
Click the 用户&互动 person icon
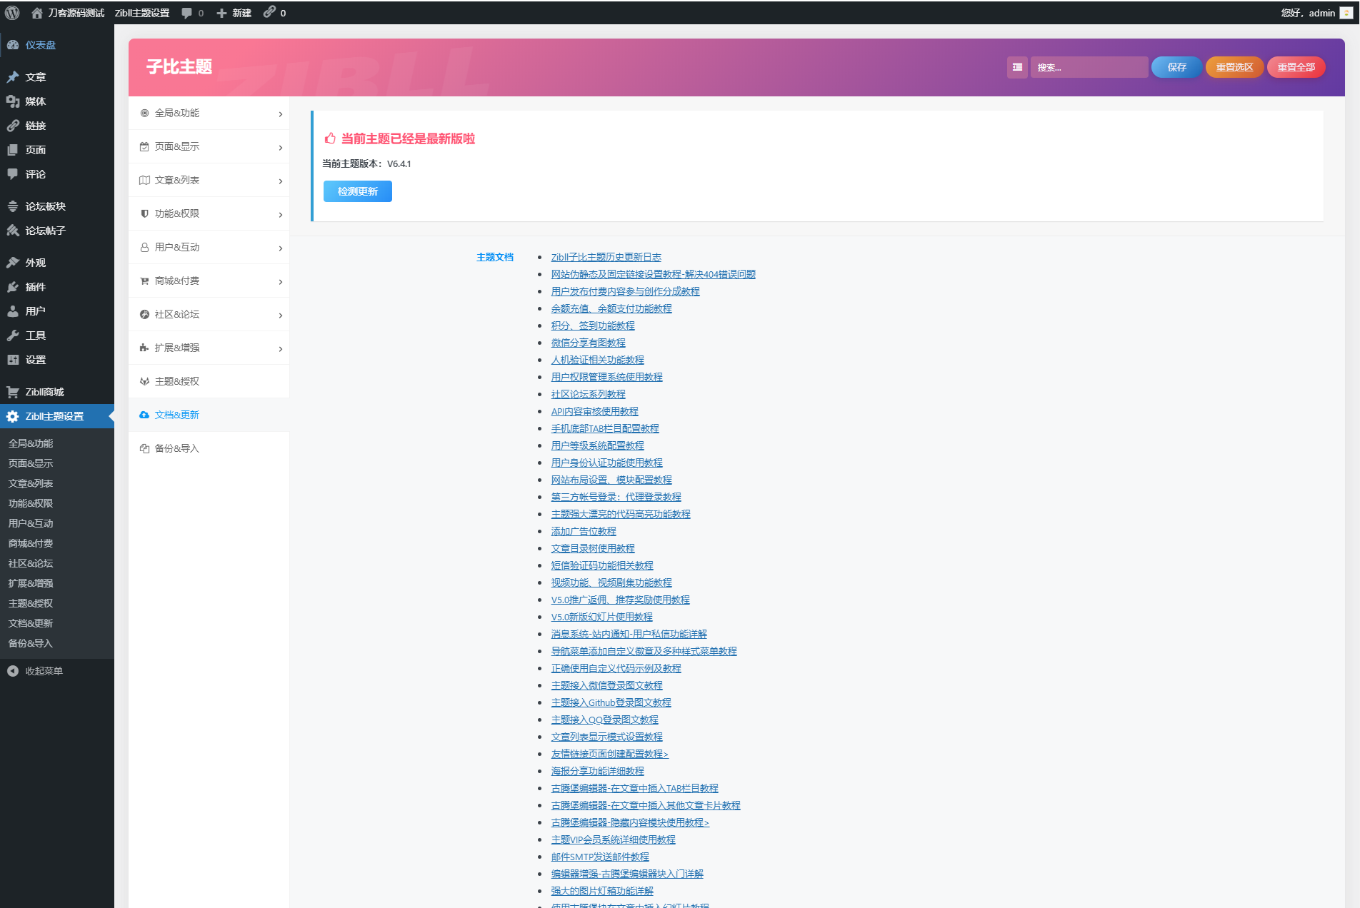(144, 247)
